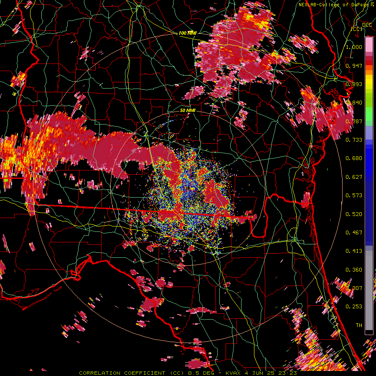
Task: Select the 0.787 scale label
Action: coord(354,121)
